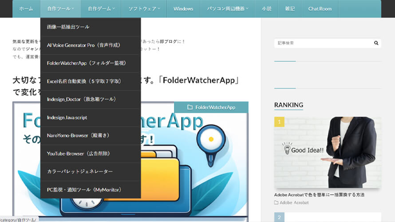This screenshot has width=395, height=222.
Task: Open the パソコン周辺機器 dropdown menu
Action: pyautogui.click(x=228, y=8)
